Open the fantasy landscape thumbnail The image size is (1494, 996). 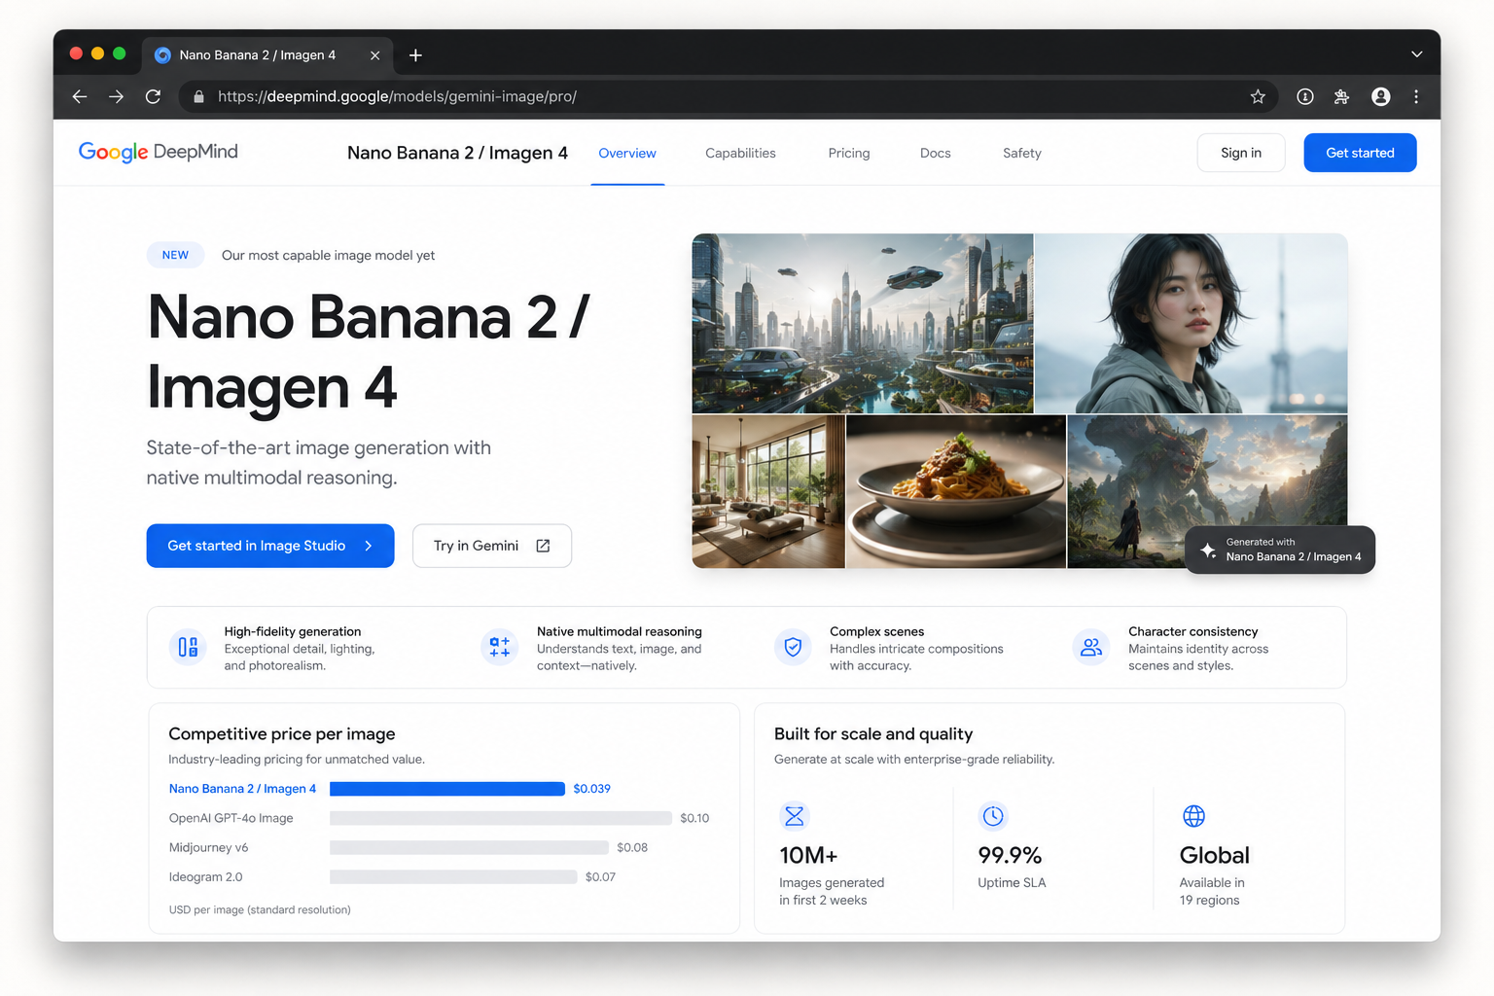click(1207, 491)
